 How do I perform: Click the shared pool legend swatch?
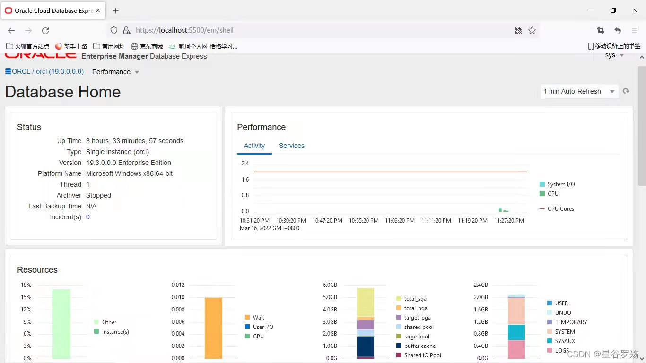click(399, 327)
